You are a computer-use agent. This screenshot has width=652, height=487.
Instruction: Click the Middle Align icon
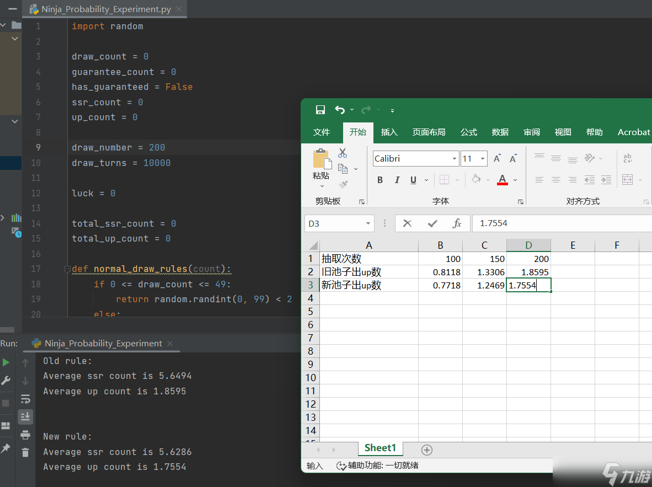tap(556, 158)
